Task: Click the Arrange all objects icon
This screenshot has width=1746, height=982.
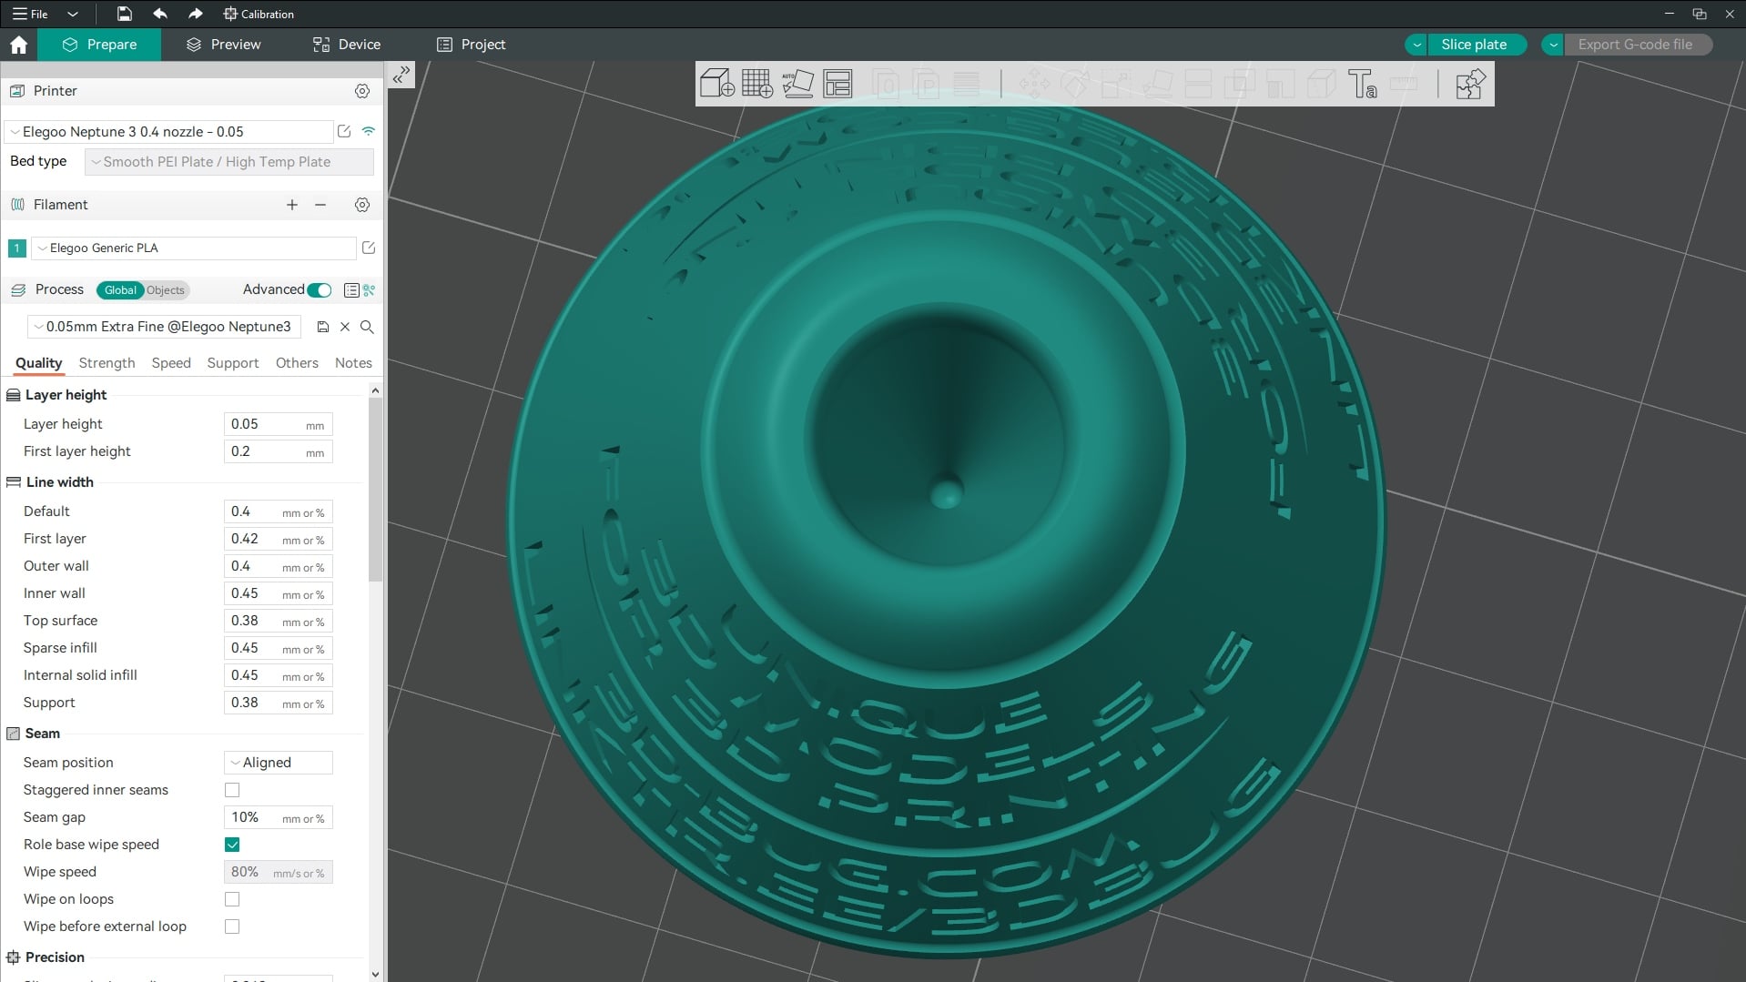Action: point(837,84)
